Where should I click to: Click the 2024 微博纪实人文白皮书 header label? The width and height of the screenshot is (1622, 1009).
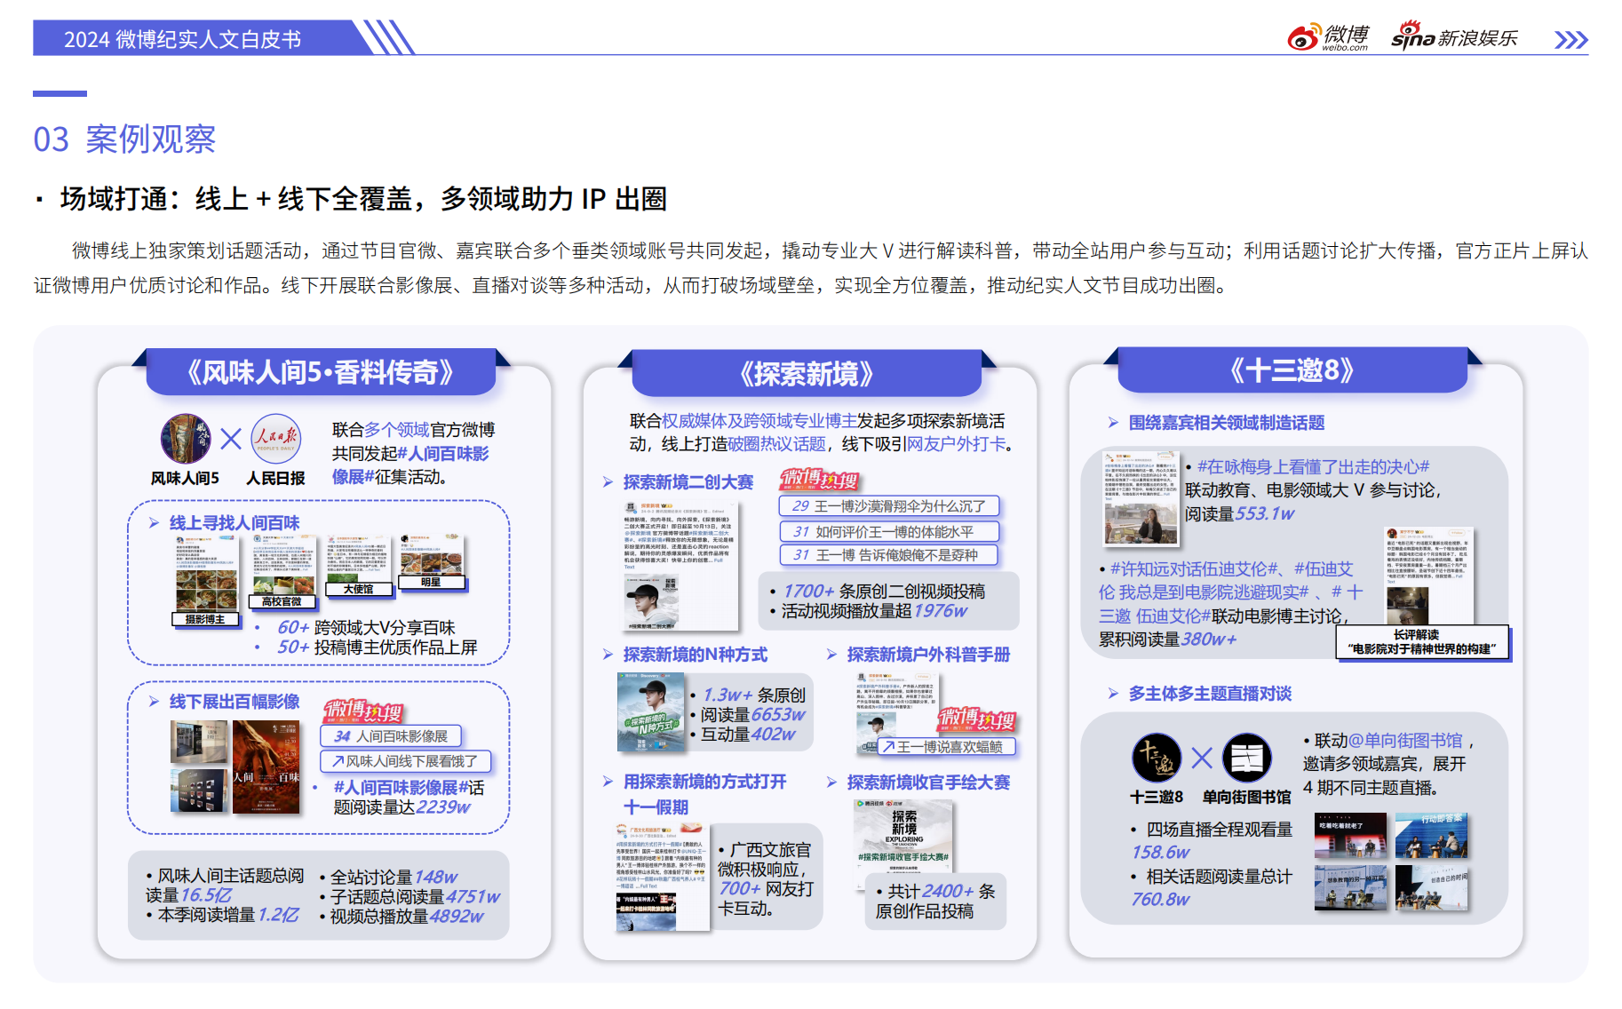point(182,39)
